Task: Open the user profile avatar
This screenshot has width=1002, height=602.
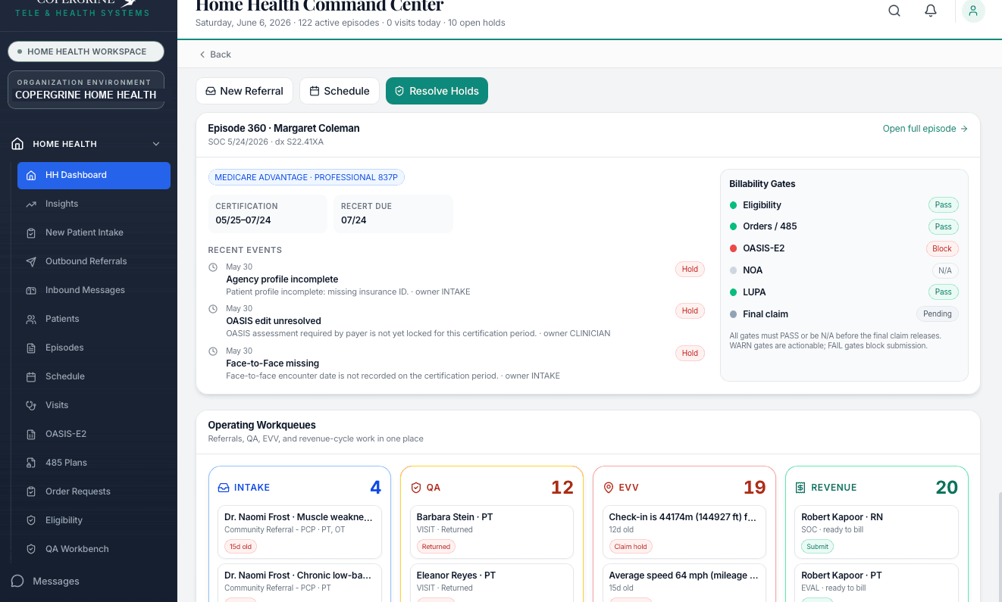Action: pos(973,11)
